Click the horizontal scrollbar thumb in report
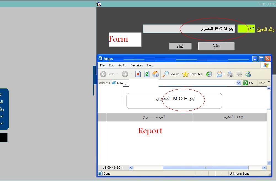The width and height of the screenshot is (276, 181). coord(205,168)
